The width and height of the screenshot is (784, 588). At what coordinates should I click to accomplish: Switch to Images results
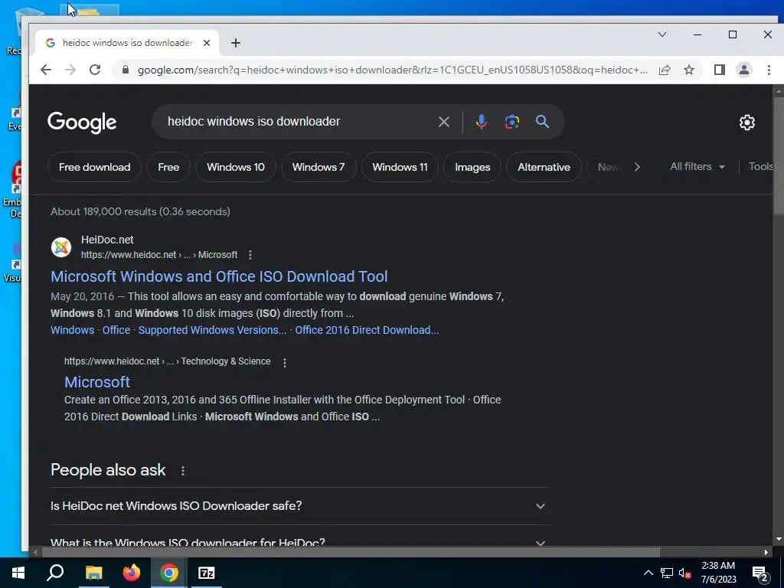[472, 167]
